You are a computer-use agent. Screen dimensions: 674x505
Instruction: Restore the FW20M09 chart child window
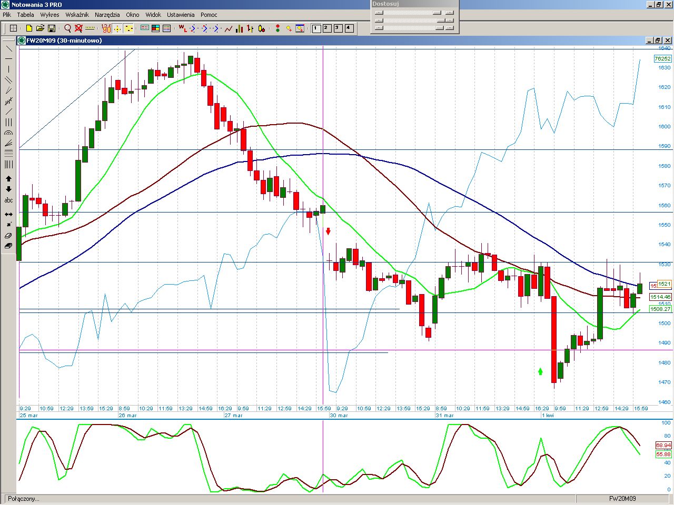click(658, 41)
